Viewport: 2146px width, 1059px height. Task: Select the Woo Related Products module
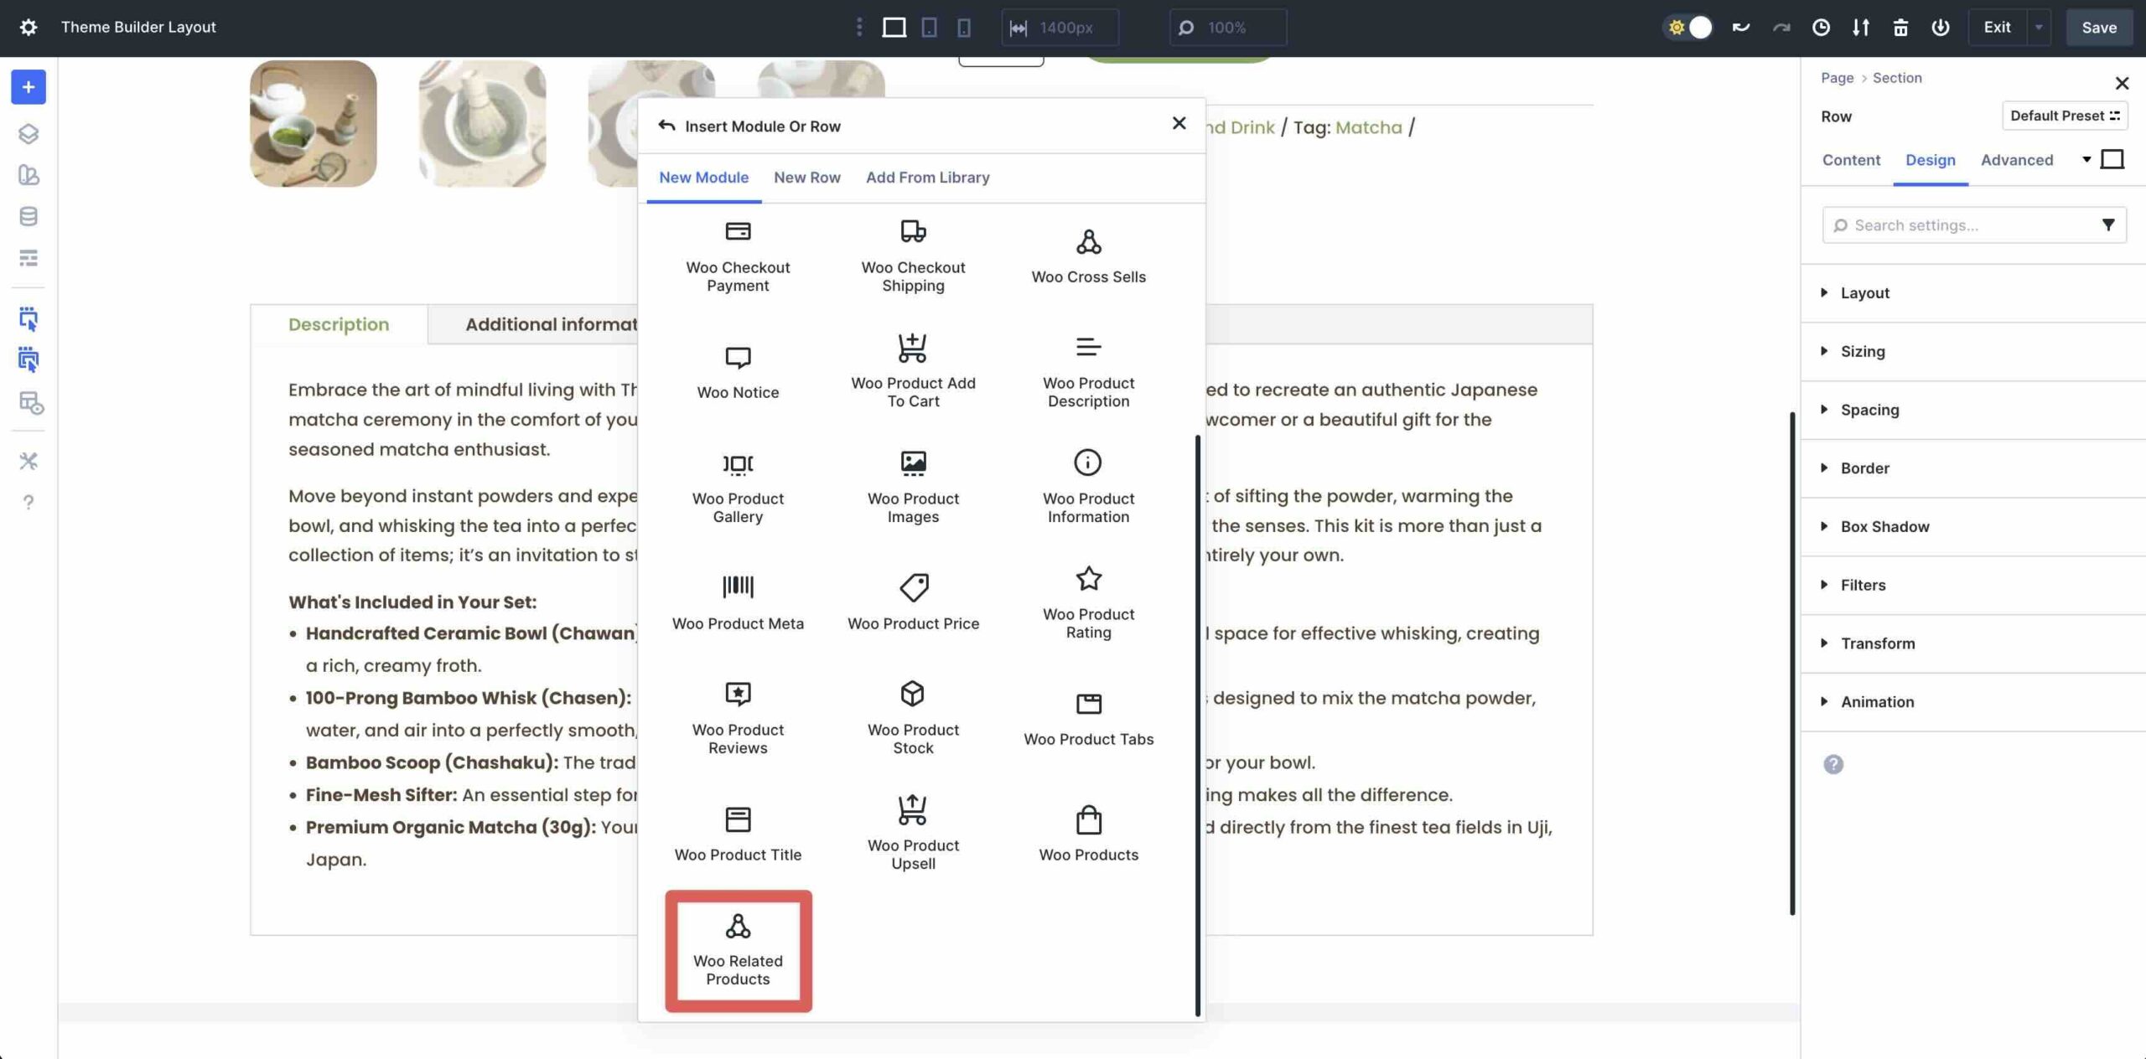[x=738, y=949]
